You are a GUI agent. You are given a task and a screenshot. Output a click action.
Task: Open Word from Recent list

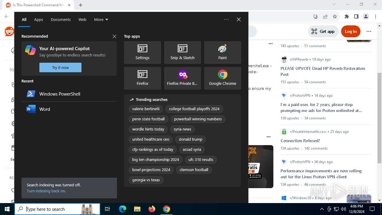click(69, 109)
